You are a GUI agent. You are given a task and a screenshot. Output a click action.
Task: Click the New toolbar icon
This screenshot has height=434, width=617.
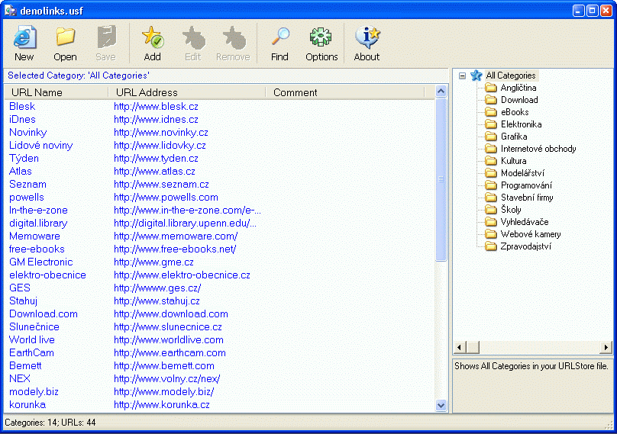pyautogui.click(x=24, y=37)
